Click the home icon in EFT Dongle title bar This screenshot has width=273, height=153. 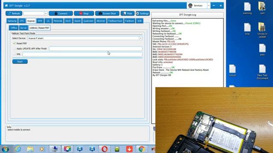pyautogui.click(x=6, y=6)
